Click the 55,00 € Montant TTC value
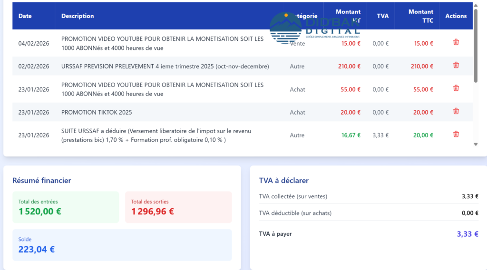The width and height of the screenshot is (487, 270). pos(423,89)
